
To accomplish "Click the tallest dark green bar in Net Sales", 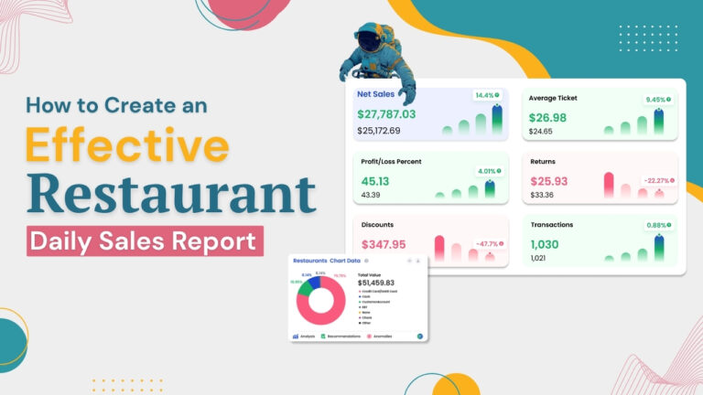I will tap(497, 119).
